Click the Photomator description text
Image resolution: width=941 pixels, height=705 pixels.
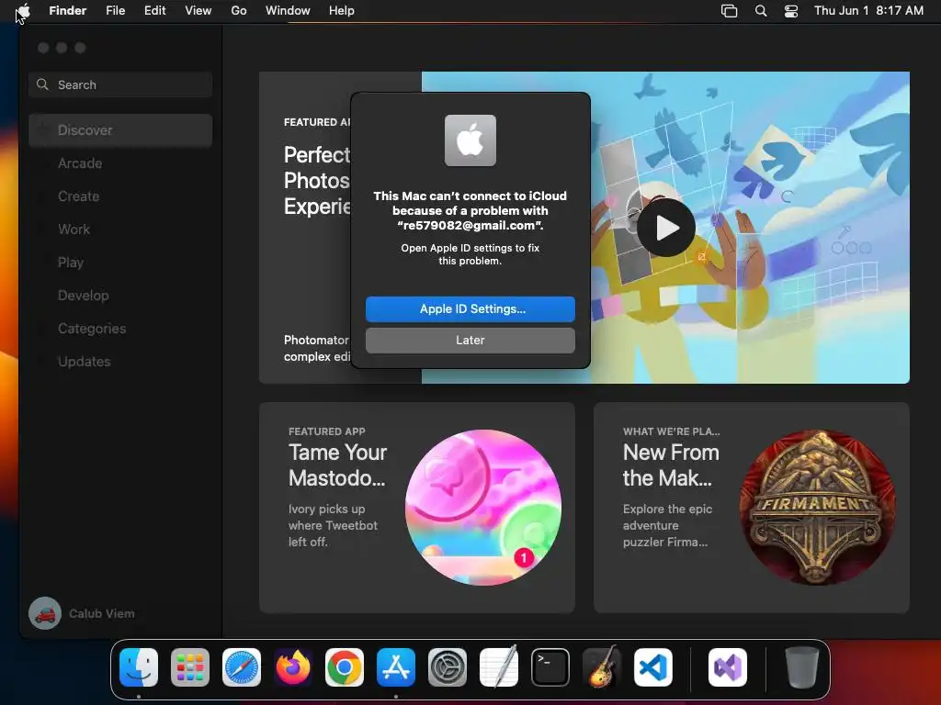(x=317, y=348)
